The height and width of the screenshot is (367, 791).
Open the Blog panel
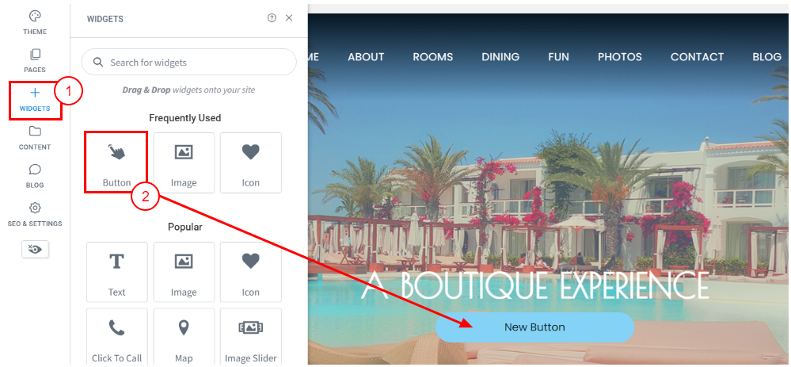click(x=35, y=176)
